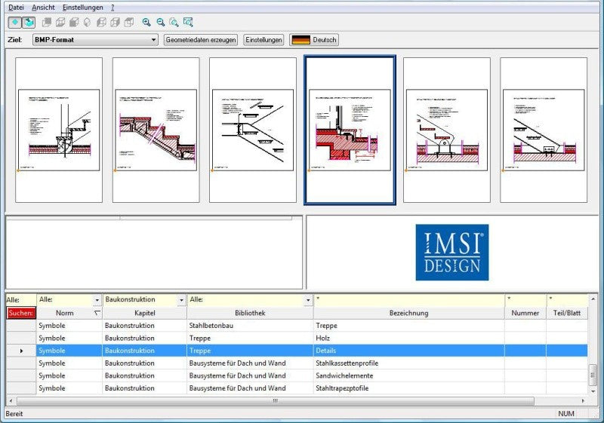Open the Datei menu
Screen dimensions: 604x423
[16, 8]
